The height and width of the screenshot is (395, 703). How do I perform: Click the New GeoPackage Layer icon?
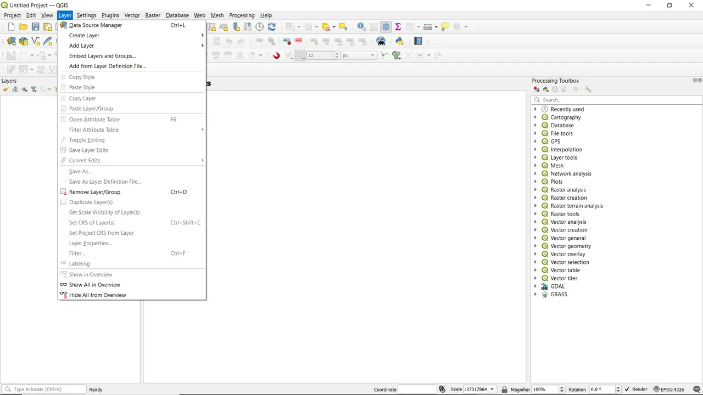pos(24,41)
